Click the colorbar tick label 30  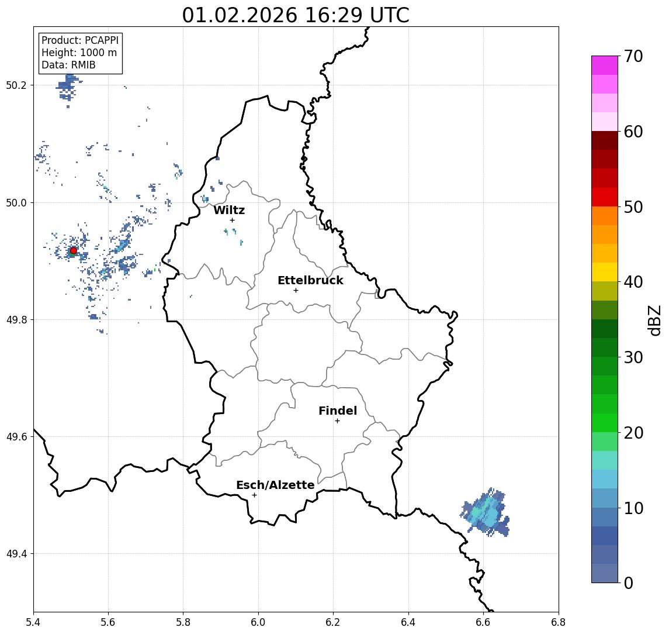coord(633,357)
